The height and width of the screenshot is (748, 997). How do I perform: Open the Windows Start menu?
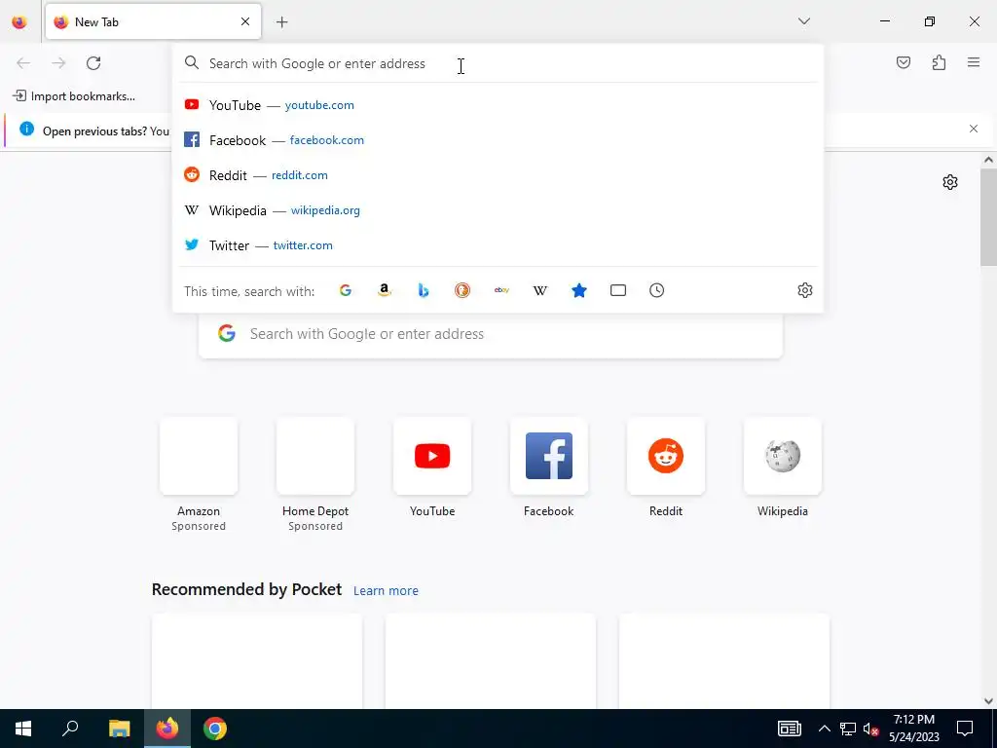[23, 729]
